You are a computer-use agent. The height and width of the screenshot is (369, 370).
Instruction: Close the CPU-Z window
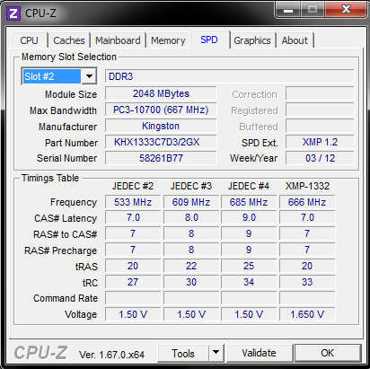(x=346, y=10)
